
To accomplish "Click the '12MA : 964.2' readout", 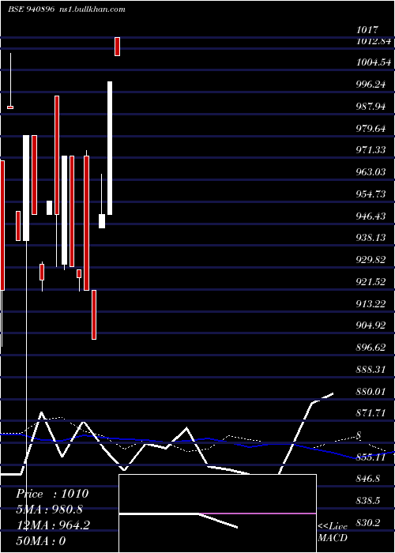I will click(x=53, y=525).
